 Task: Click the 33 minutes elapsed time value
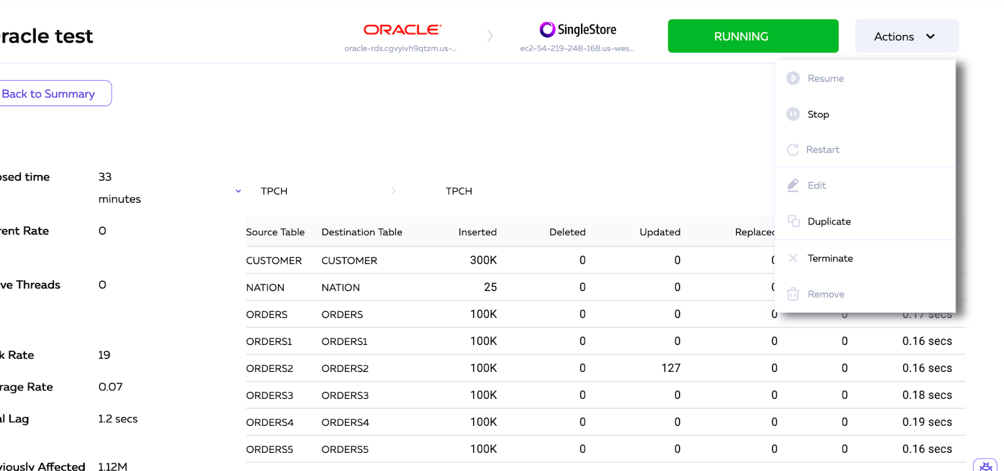click(x=119, y=188)
